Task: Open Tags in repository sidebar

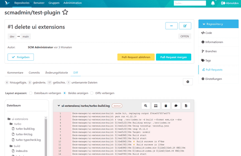Action: click(219, 60)
